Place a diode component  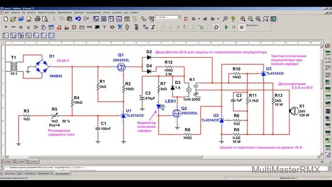[21, 27]
